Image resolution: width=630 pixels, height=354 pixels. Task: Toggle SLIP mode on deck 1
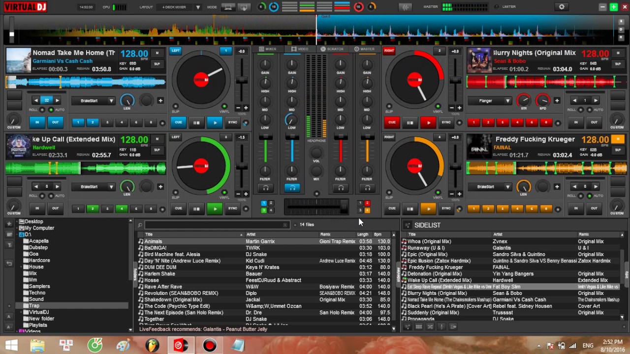click(x=176, y=106)
